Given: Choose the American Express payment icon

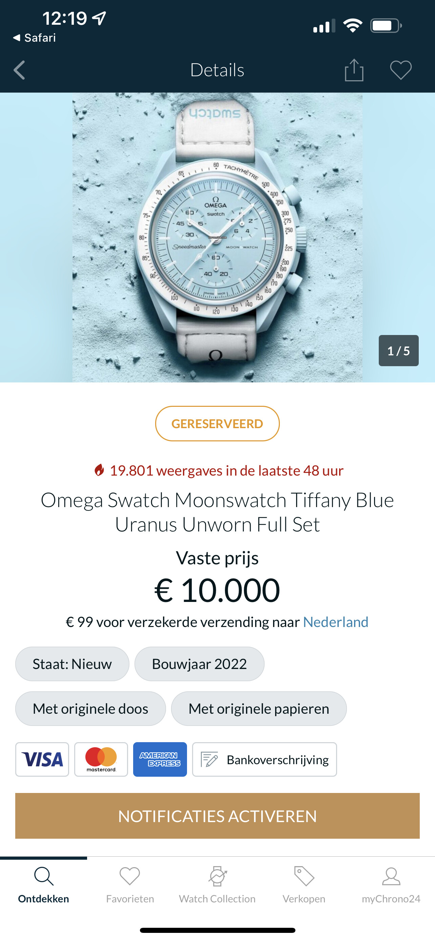Looking at the screenshot, I should click(160, 759).
